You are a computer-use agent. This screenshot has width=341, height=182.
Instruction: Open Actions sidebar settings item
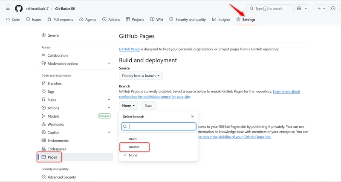tap(53, 108)
